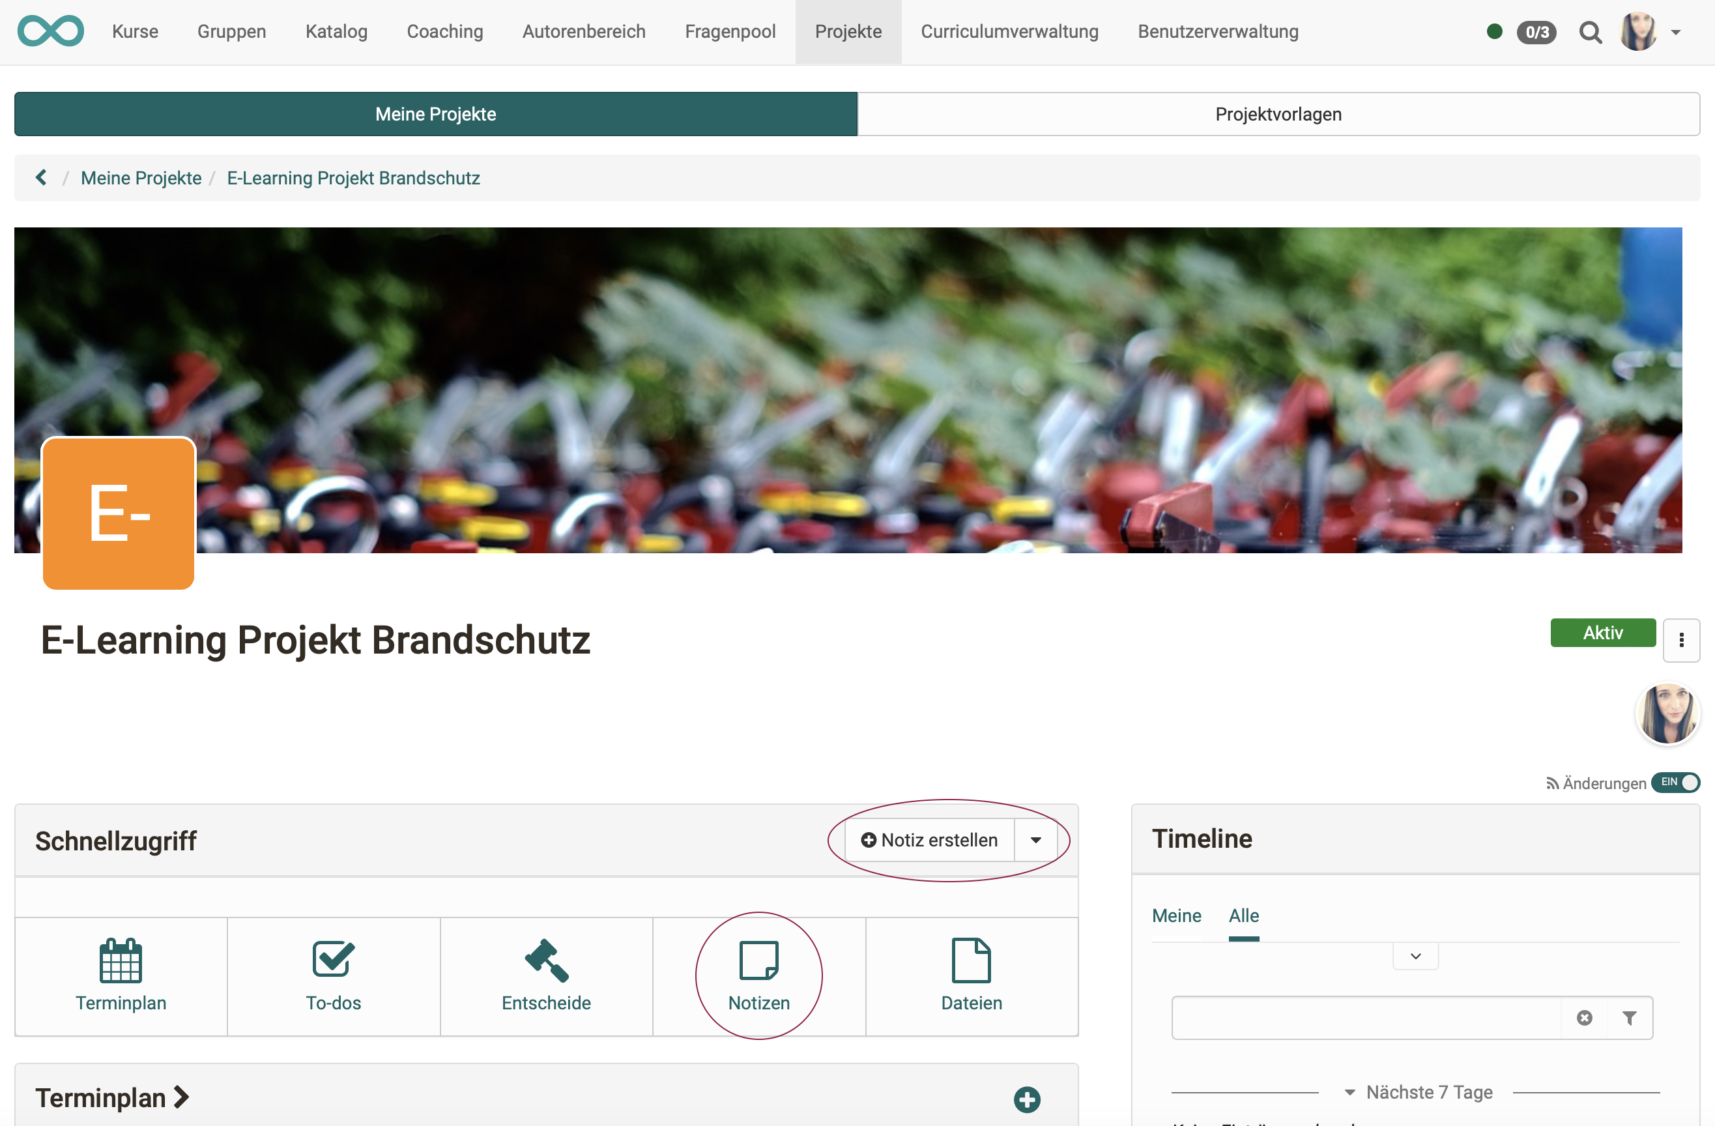Viewport: 1715px width, 1126px height.
Task: Switch to the Projektvorlagen tab
Action: (x=1278, y=114)
